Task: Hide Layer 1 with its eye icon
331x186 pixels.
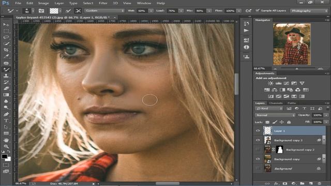Action: pyautogui.click(x=258, y=131)
